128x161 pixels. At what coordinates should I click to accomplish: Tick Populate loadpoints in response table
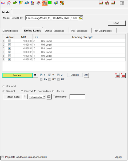[x=2, y=157]
